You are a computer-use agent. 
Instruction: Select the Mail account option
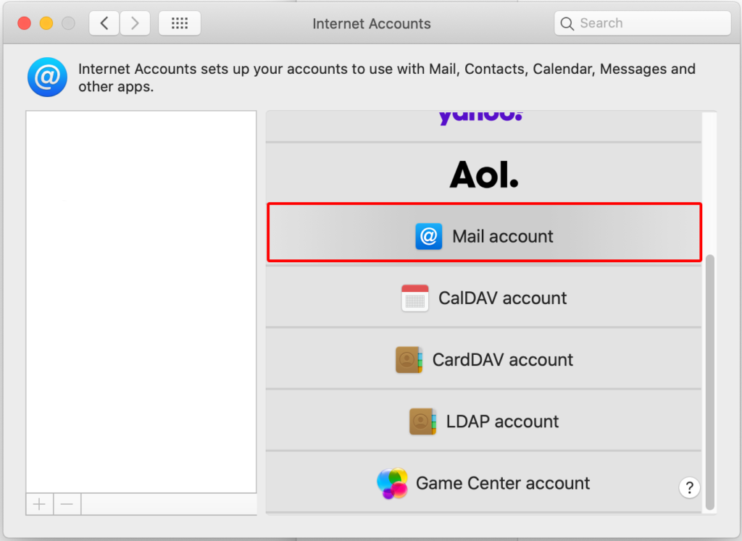tap(483, 232)
